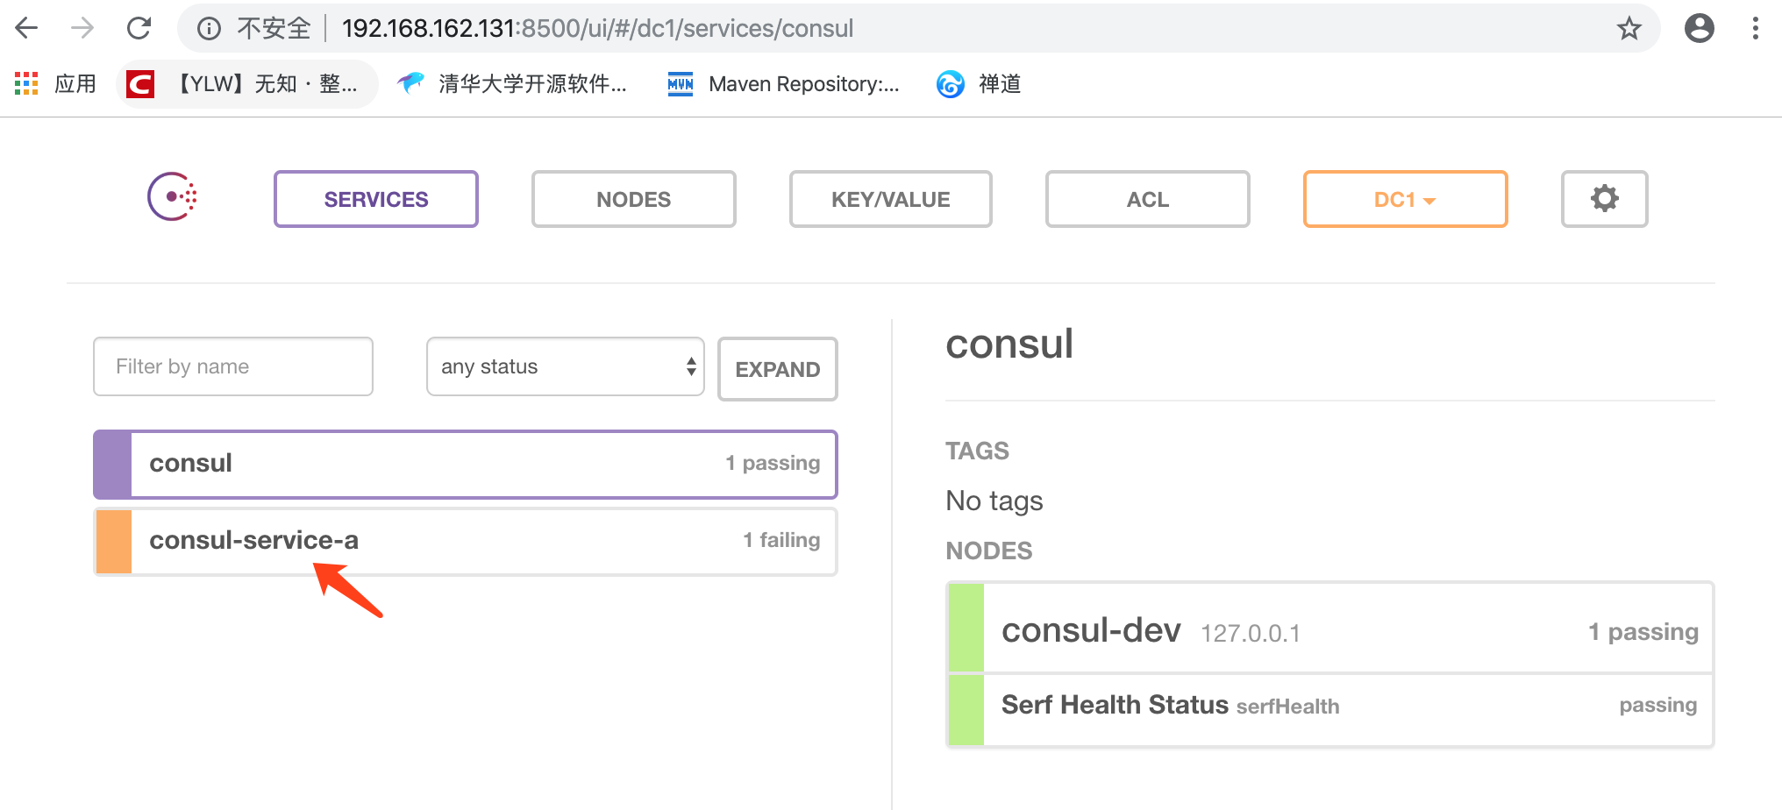Open the 禅道 bookmark
This screenshot has width=1782, height=810.
click(980, 84)
